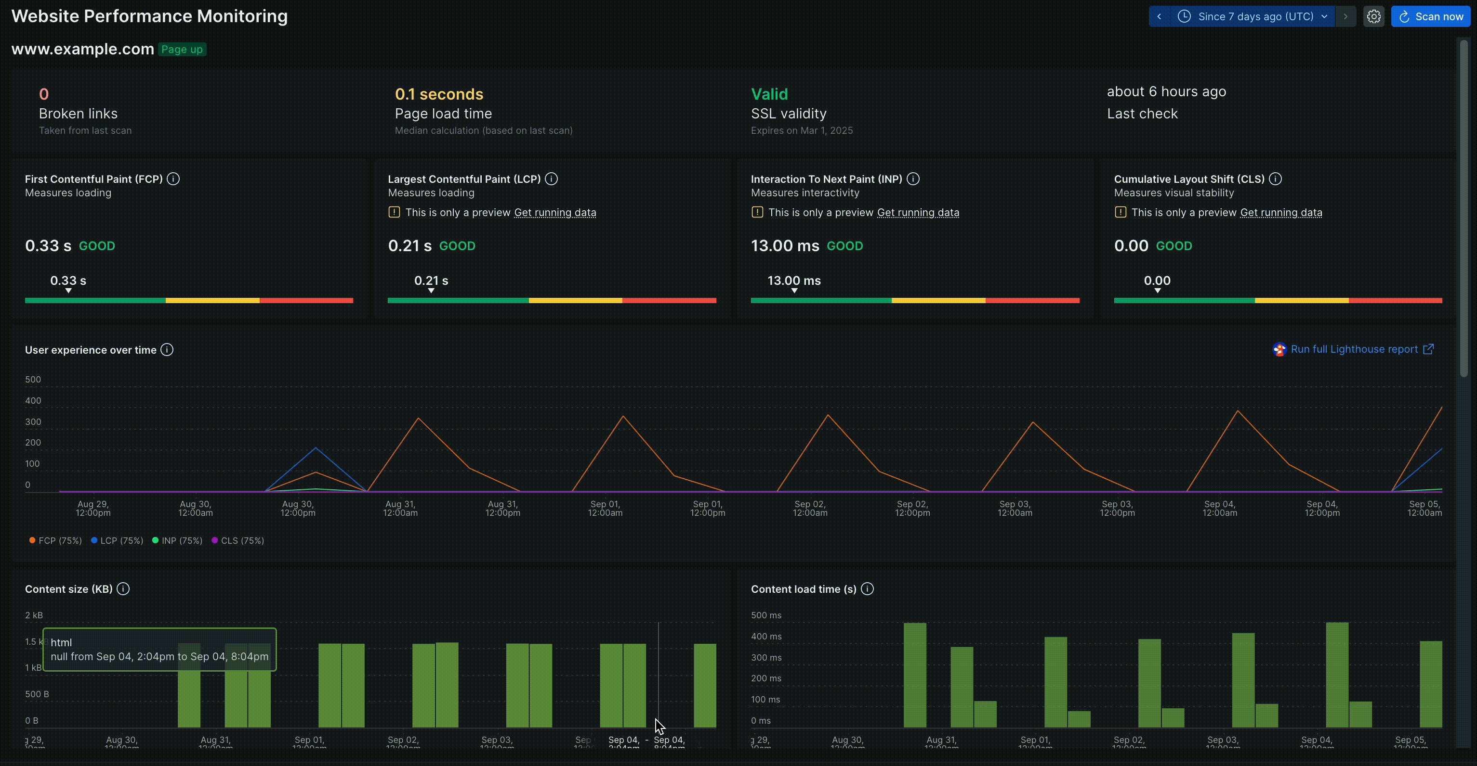Go to previous time range arrow
Viewport: 1477px width, 766px height.
coord(1159,17)
